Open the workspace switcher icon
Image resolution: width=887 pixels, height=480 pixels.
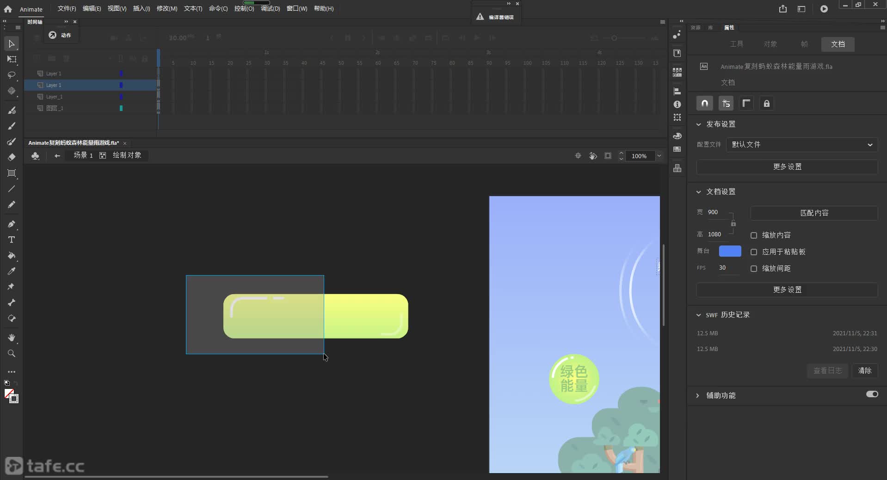801,9
